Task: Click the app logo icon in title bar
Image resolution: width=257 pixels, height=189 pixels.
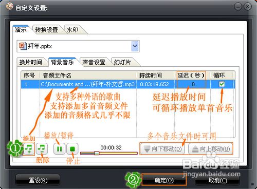Action: [x=10, y=7]
